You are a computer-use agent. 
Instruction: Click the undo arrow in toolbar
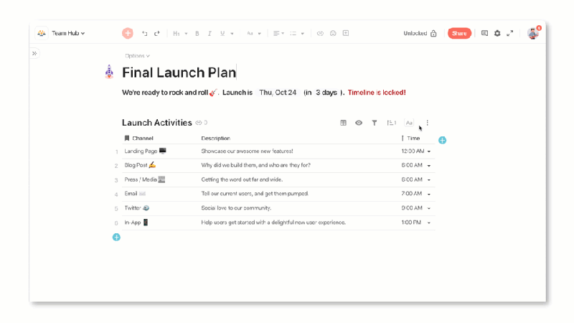(x=145, y=33)
